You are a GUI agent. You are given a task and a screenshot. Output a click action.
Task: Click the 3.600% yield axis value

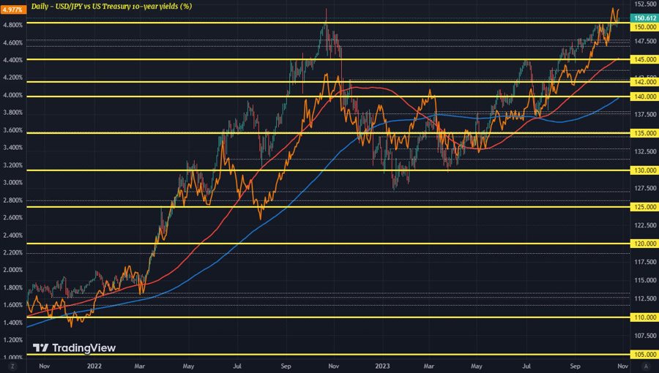[x=12, y=130]
